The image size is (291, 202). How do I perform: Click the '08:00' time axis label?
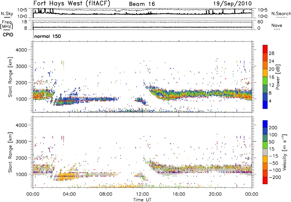coord(106,194)
